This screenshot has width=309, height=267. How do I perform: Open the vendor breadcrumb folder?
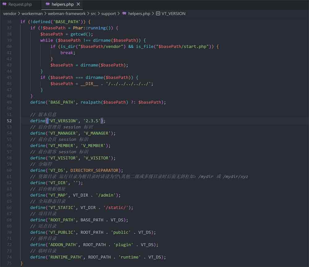pyautogui.click(x=9, y=14)
